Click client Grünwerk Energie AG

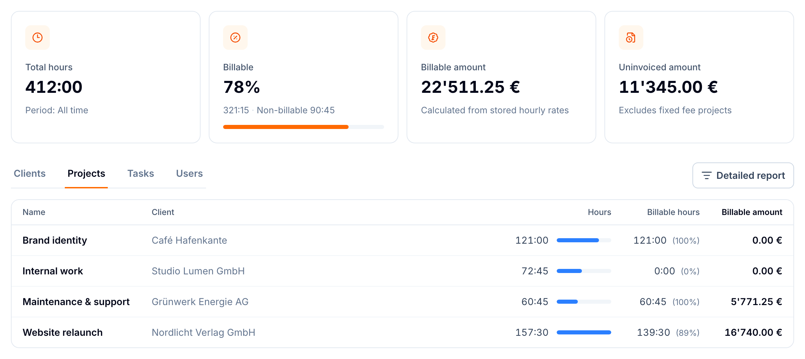(x=200, y=302)
